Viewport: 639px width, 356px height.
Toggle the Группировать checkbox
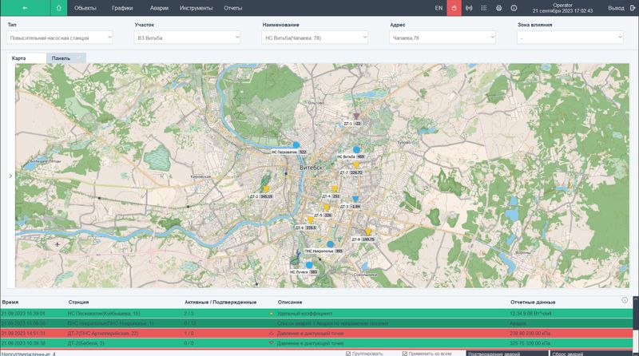[x=348, y=353]
